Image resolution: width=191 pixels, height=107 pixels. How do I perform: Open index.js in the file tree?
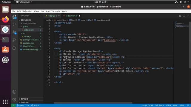tap(27, 36)
